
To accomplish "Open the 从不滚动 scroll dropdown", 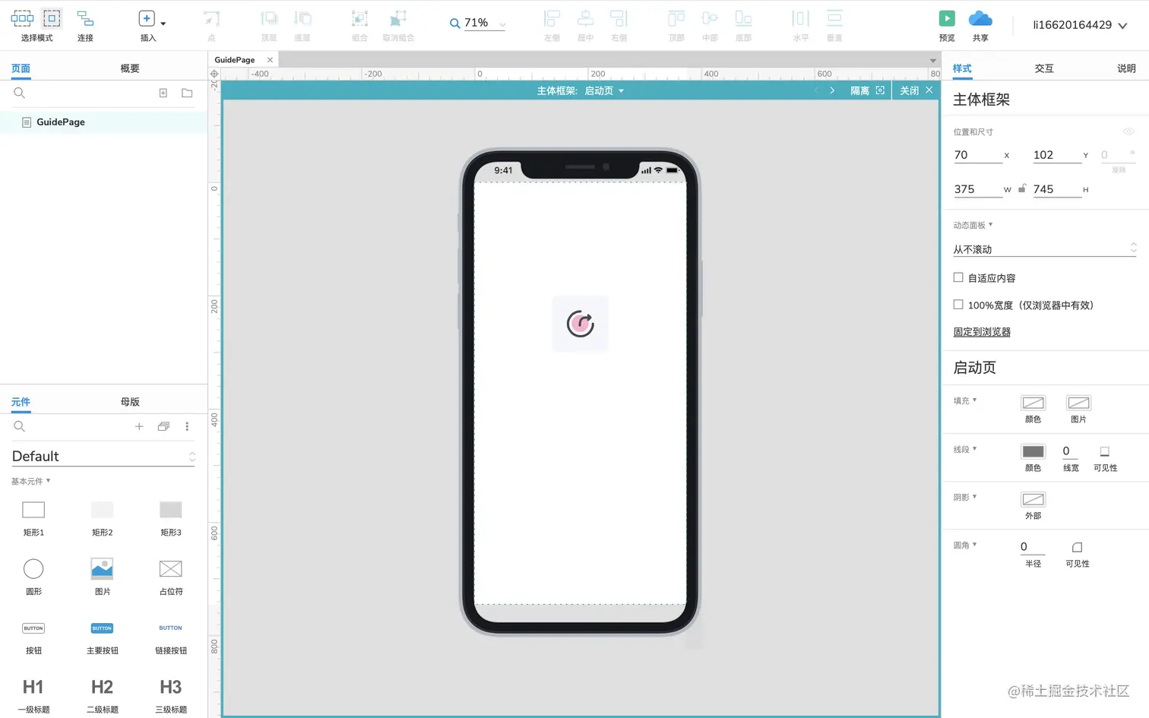I will [x=1045, y=249].
